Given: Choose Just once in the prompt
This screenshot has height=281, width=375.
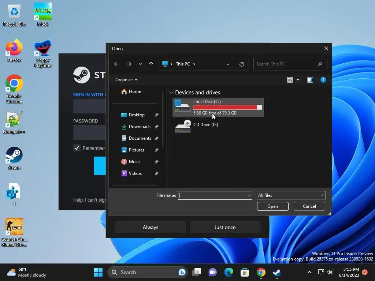Looking at the screenshot, I should (225, 227).
